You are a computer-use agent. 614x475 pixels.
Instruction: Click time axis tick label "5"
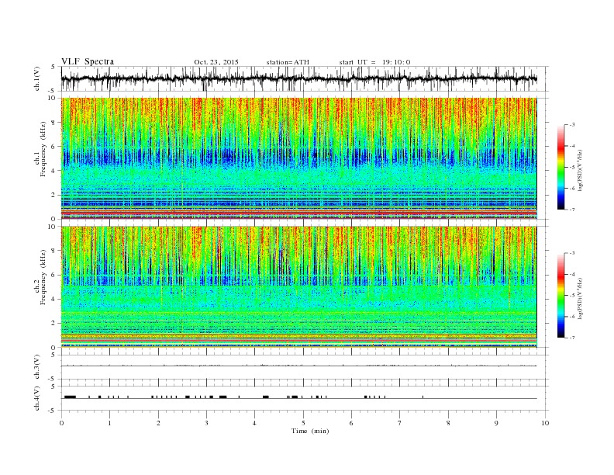[303, 423]
